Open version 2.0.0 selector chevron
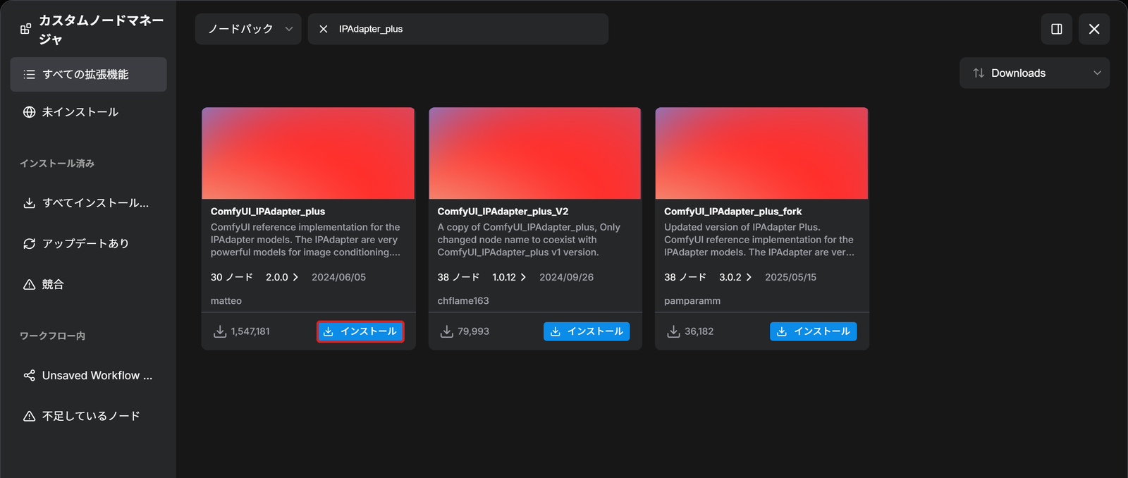Image resolution: width=1128 pixels, height=478 pixels. click(x=295, y=277)
